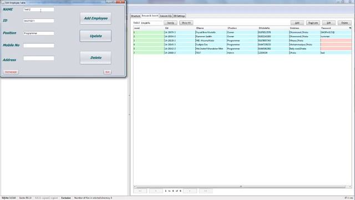
Task: Click the TABLE name selector field
Action: pos(151,23)
